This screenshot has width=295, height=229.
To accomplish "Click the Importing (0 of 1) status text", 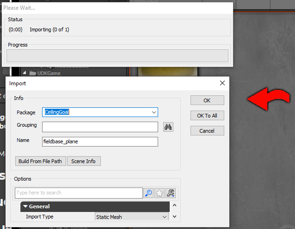I will (x=49, y=29).
